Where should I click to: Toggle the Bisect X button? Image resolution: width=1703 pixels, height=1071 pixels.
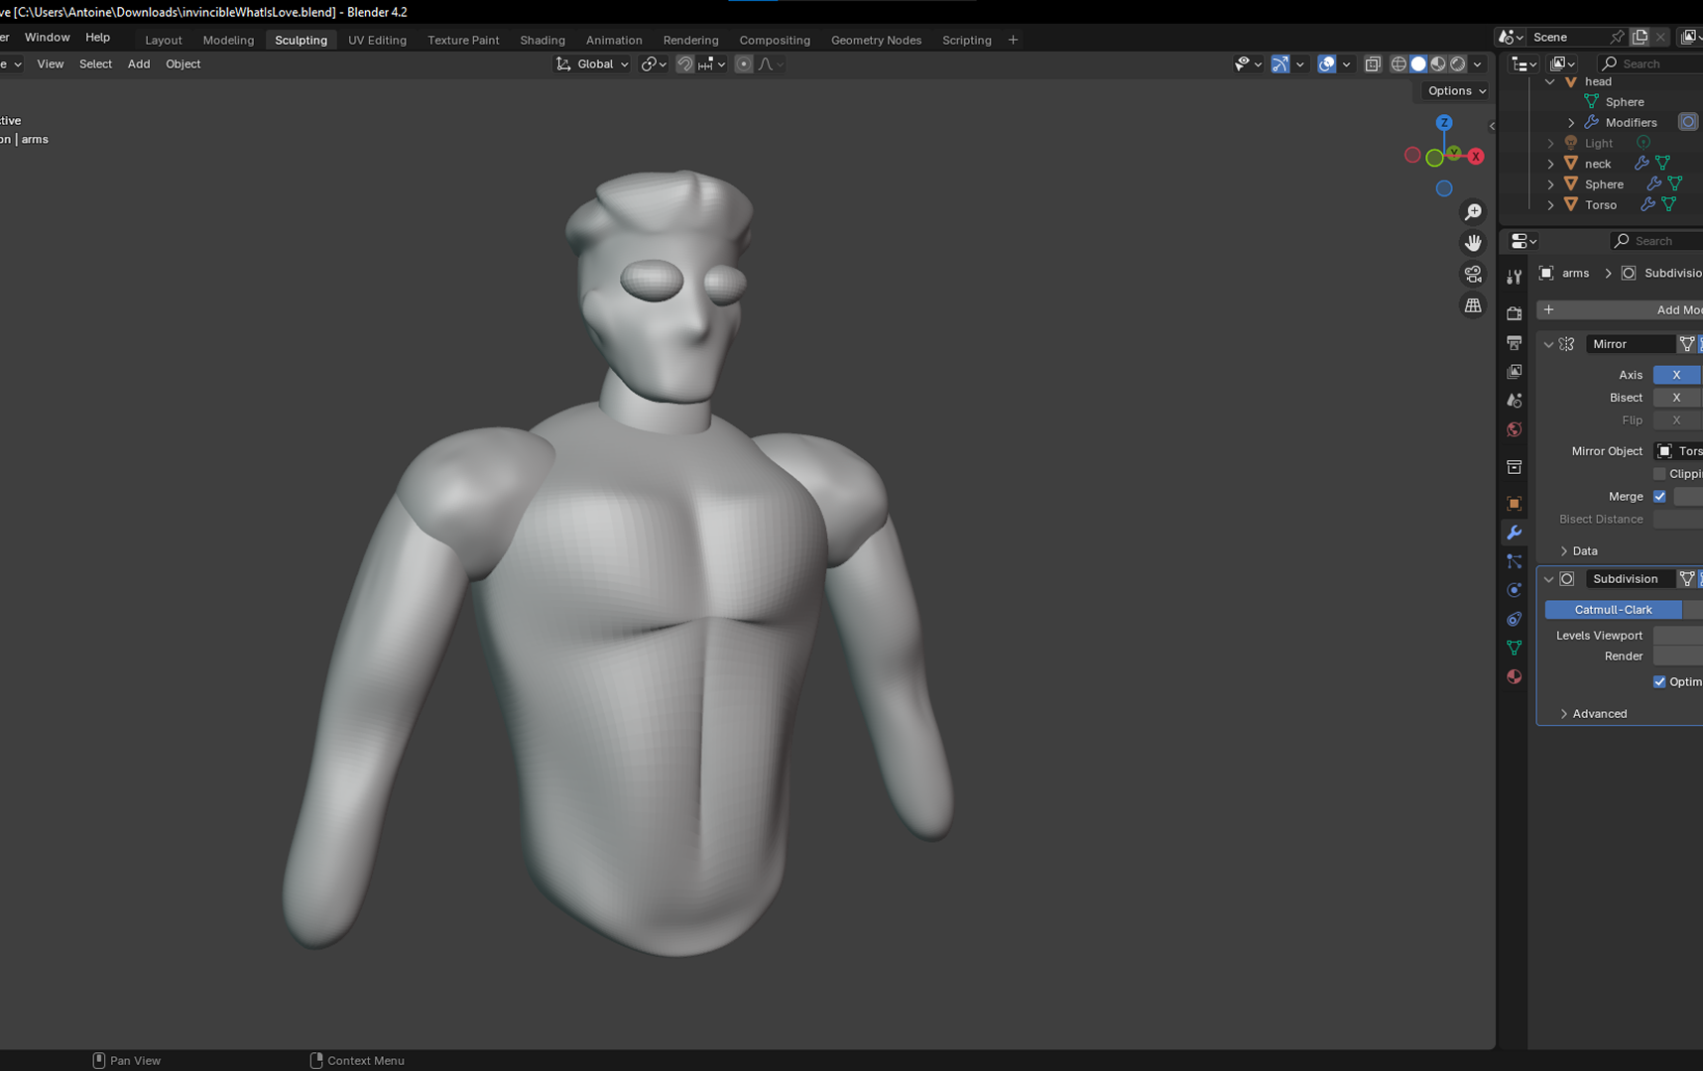pos(1676,397)
